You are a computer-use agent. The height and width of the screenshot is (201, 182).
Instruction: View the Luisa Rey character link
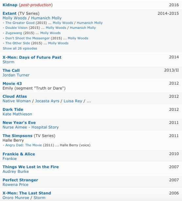coord(73,101)
